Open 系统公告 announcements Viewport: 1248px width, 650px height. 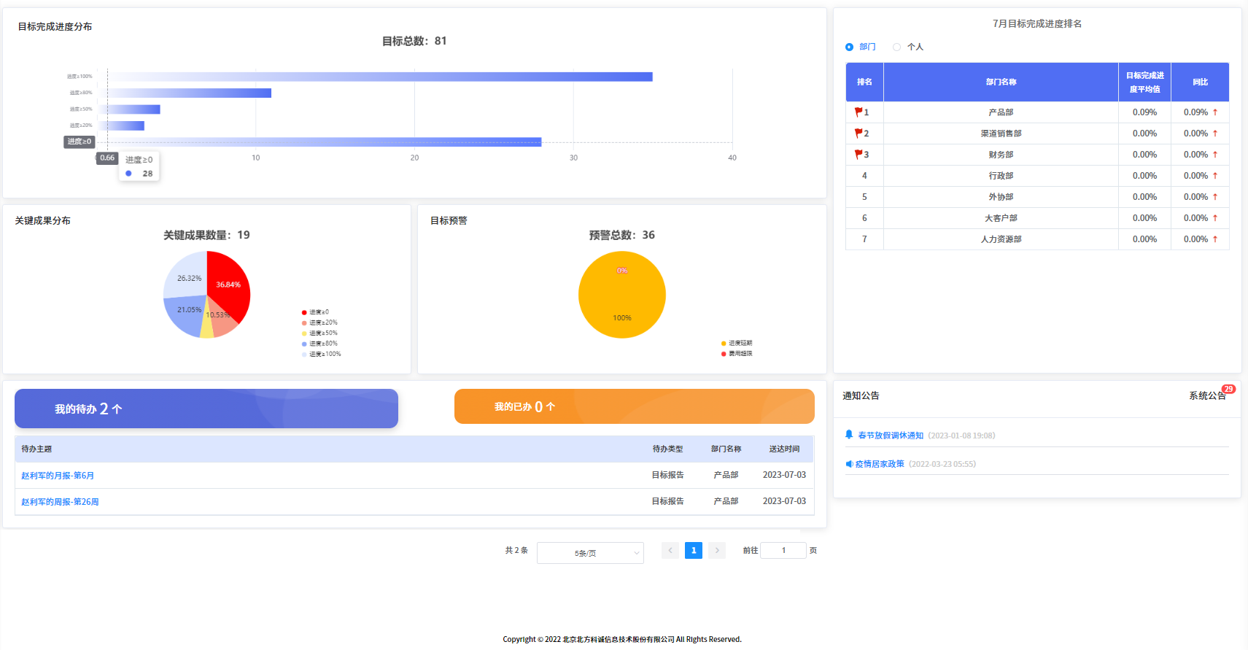(1206, 396)
